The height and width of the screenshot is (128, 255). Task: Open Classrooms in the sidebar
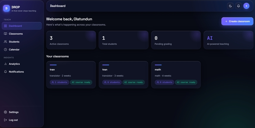pos(22,34)
